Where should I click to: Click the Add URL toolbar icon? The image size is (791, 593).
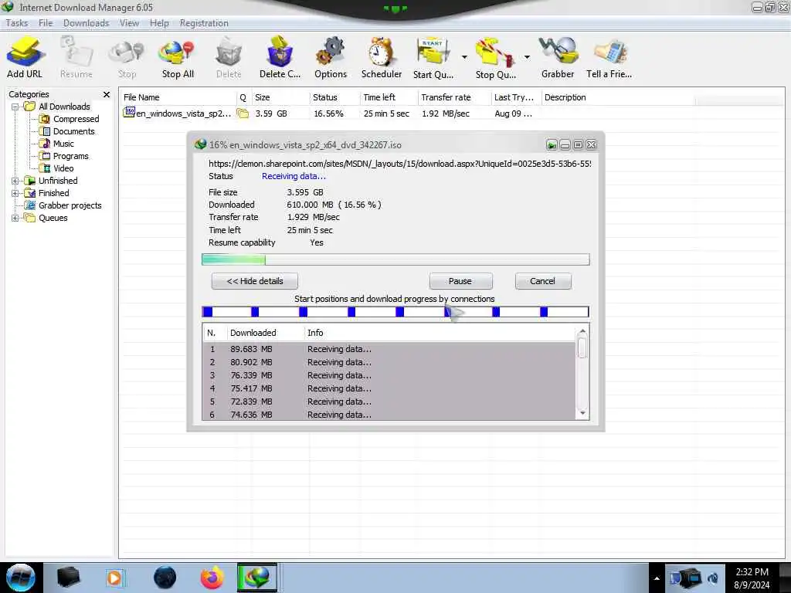click(x=25, y=57)
